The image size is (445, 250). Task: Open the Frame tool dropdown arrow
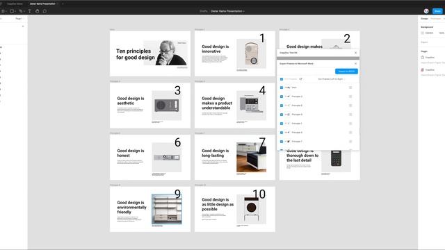[x=6, y=11]
